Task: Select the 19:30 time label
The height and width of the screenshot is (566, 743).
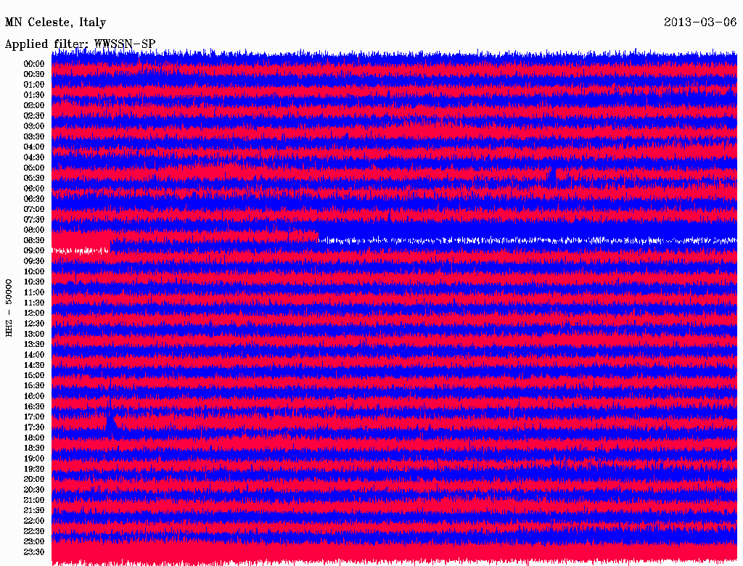Action: 34,469
